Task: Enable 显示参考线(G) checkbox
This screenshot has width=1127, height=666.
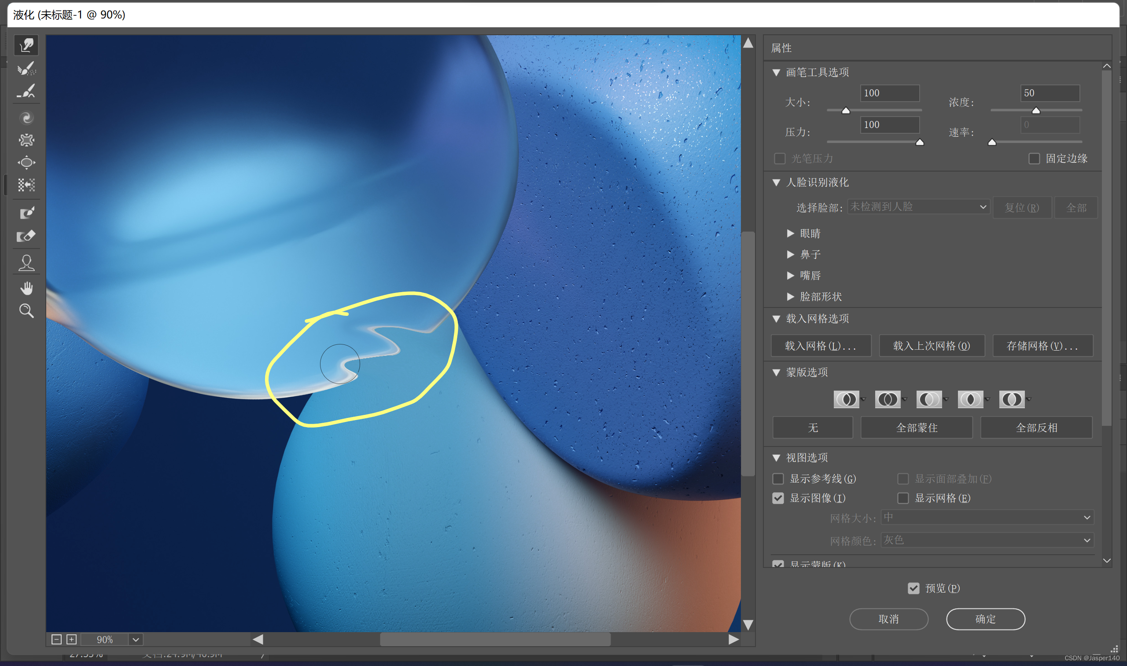Action: pyautogui.click(x=778, y=479)
